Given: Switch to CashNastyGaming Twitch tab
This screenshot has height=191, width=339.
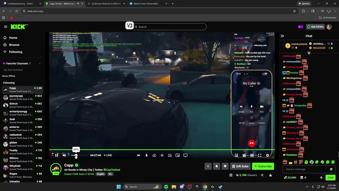Looking at the screenshot, I should pyautogui.click(x=22, y=4).
